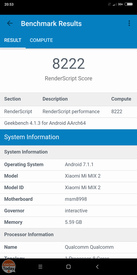Tap the Benchmark Results title
Image resolution: width=137 pixels, height=275 pixels.
click(51, 24)
